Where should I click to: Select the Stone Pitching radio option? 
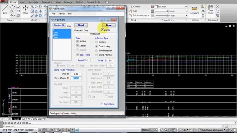[x=96, y=55]
